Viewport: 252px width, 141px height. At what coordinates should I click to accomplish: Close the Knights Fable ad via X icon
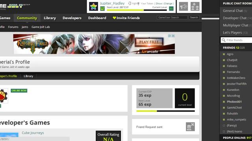(173, 36)
